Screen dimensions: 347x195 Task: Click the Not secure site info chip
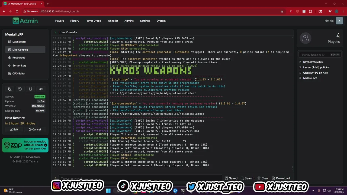(x=30, y=11)
